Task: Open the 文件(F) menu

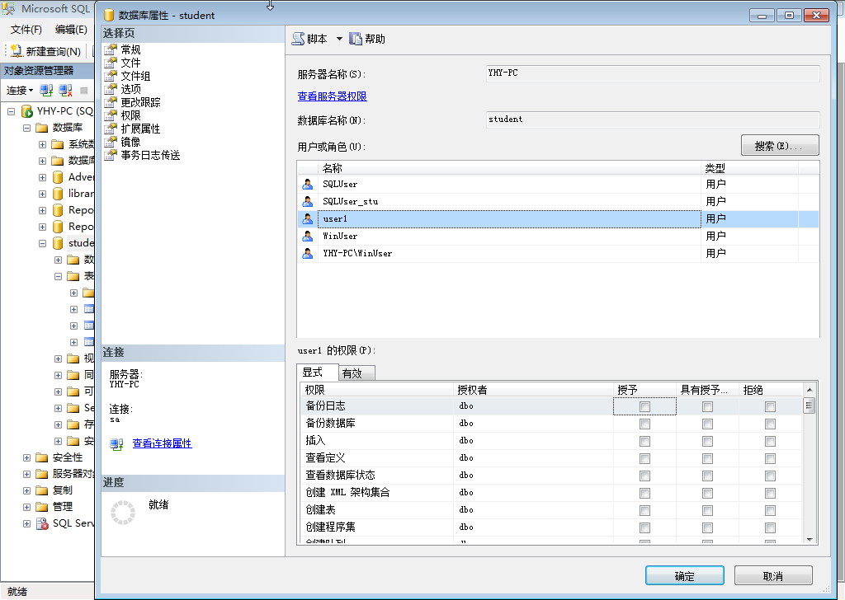Action: click(26, 30)
